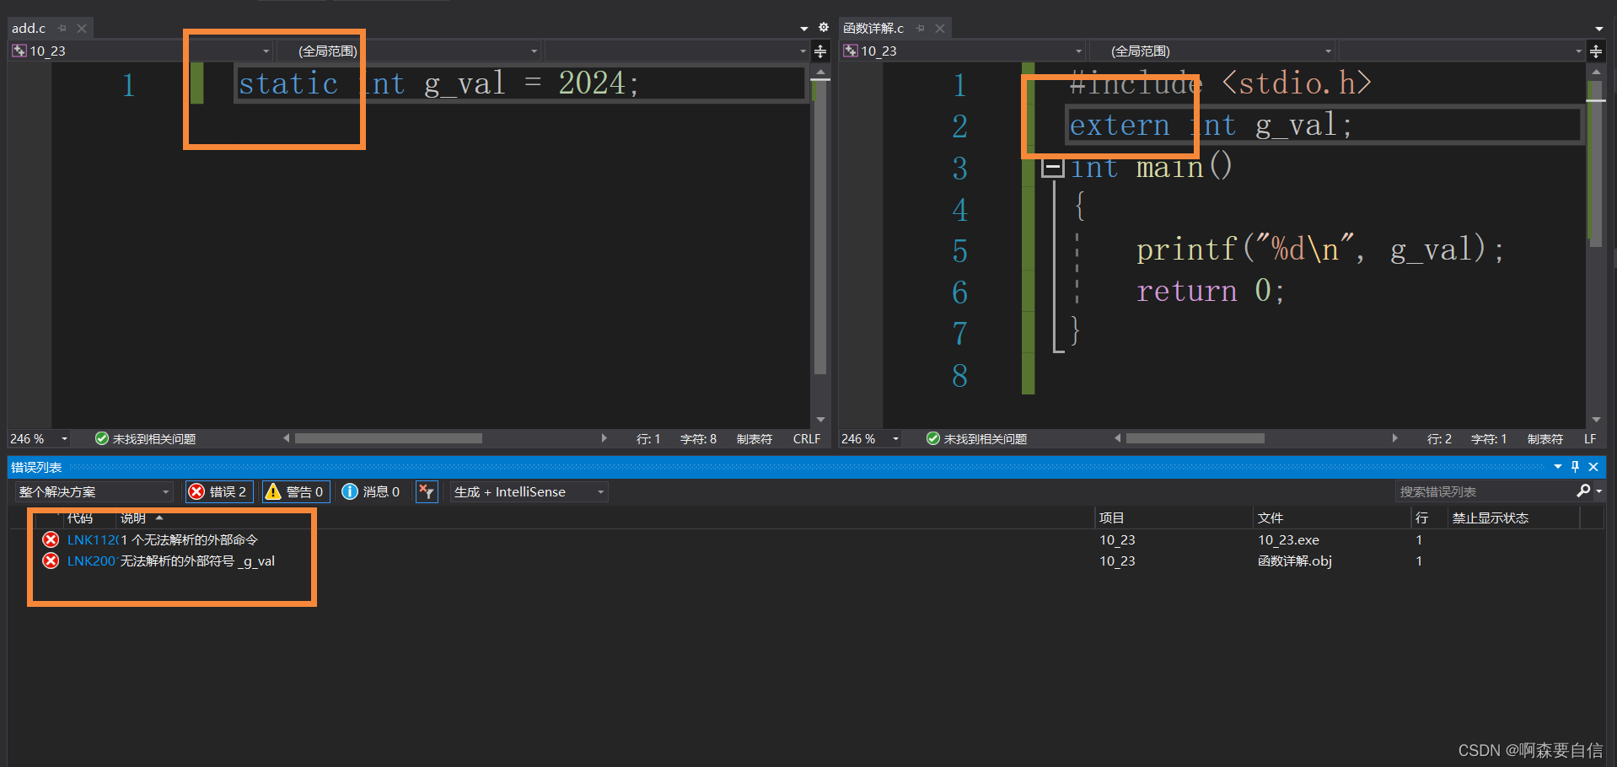Image resolution: width=1617 pixels, height=767 pixels.
Task: Open the 10_23 project dropdown in 函数详解.c
Action: coord(964,51)
